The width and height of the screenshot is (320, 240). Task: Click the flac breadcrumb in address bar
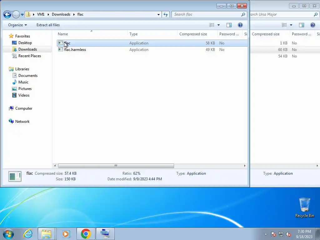tap(80, 14)
